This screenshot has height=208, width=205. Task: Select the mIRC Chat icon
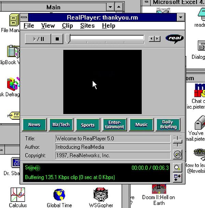tap(200, 91)
